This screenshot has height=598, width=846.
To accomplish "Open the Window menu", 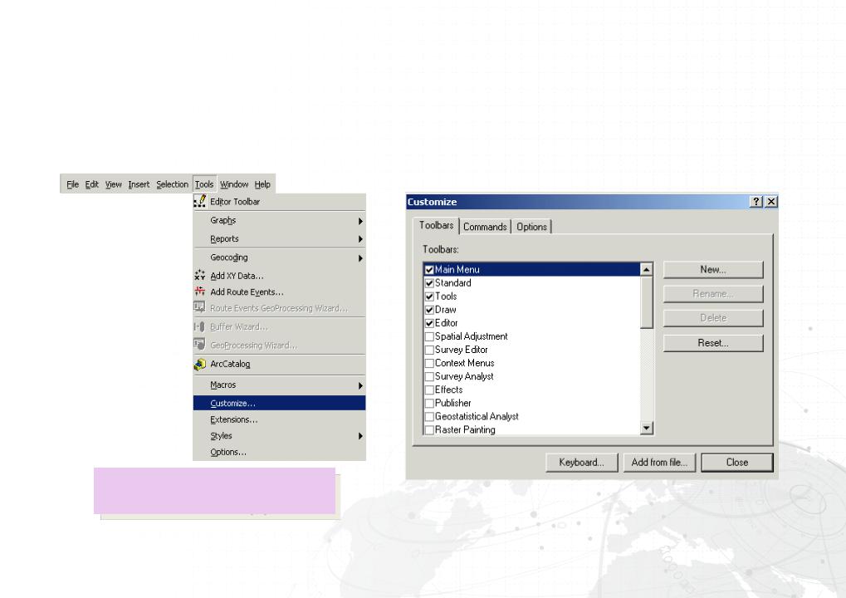I will point(234,184).
